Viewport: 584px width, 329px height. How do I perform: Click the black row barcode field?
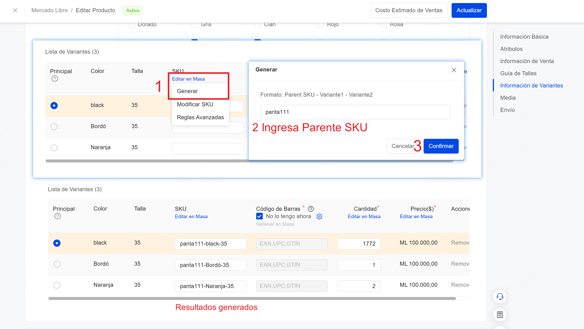pyautogui.click(x=292, y=244)
